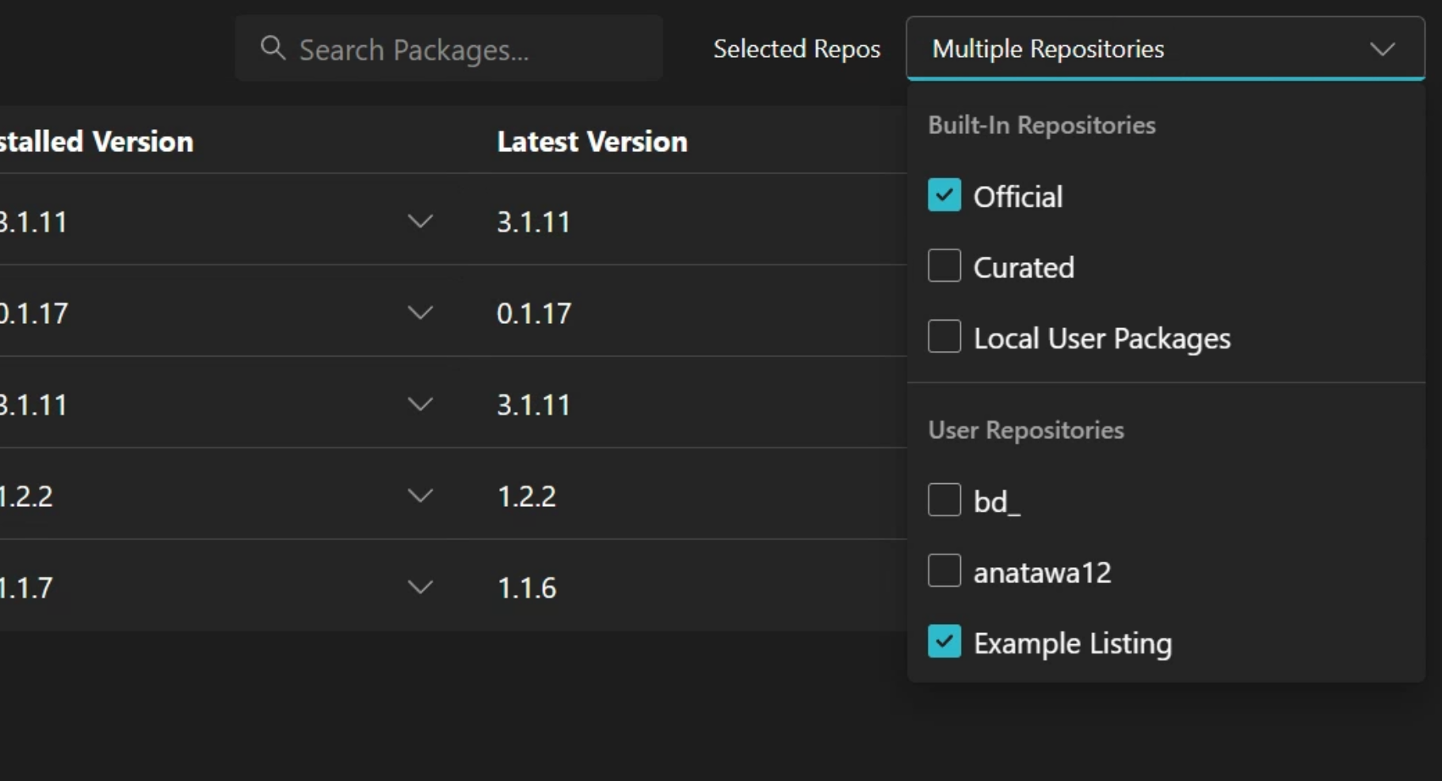Collapse the Multiple Repositories dropdown
This screenshot has width=1442, height=781.
pos(1165,48)
